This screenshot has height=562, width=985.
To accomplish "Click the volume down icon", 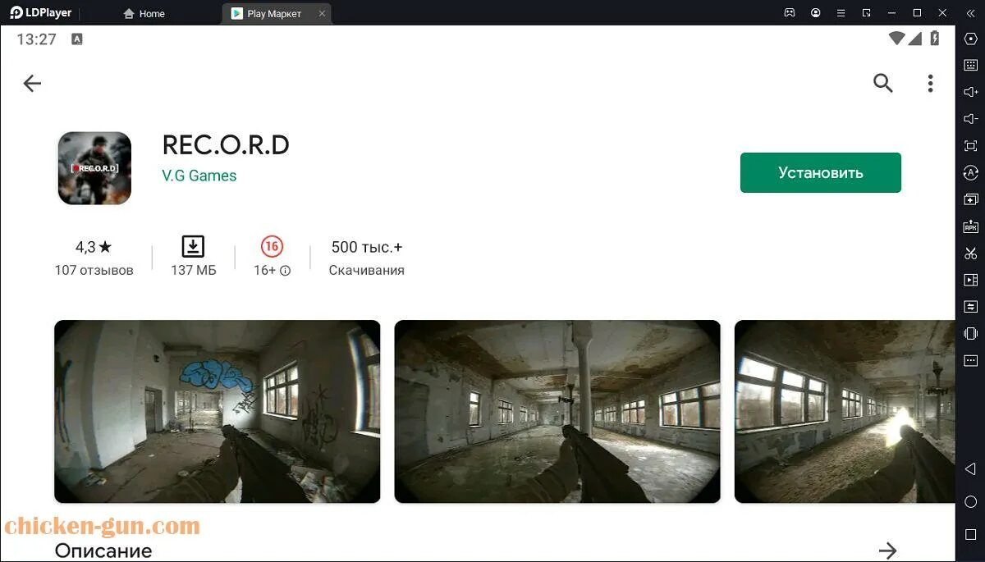I will [970, 119].
